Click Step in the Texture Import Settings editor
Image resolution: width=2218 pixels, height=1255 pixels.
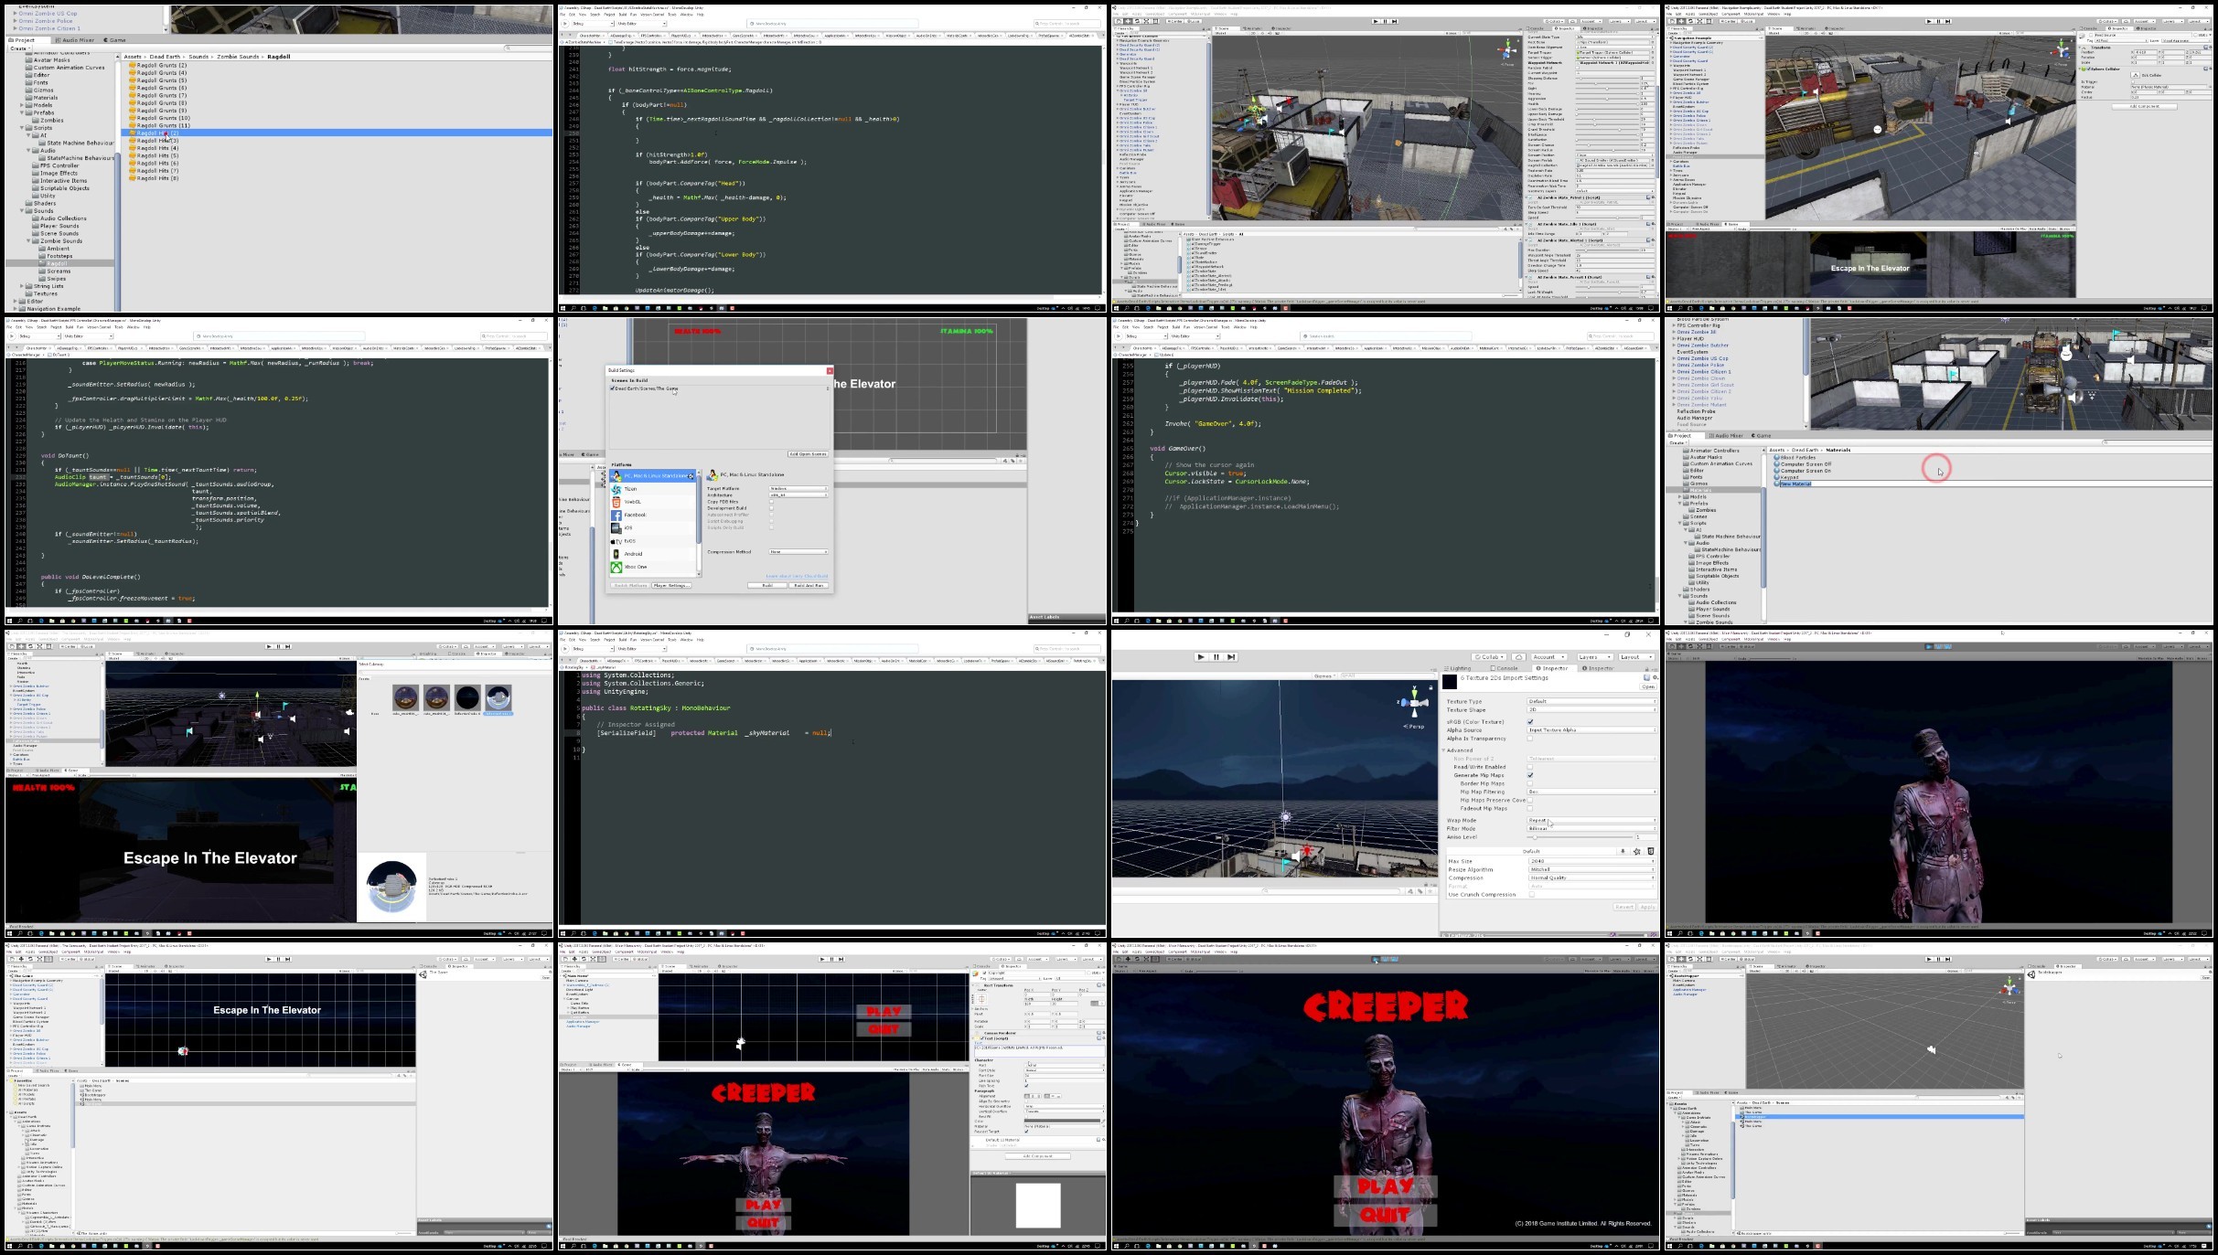tap(1231, 656)
